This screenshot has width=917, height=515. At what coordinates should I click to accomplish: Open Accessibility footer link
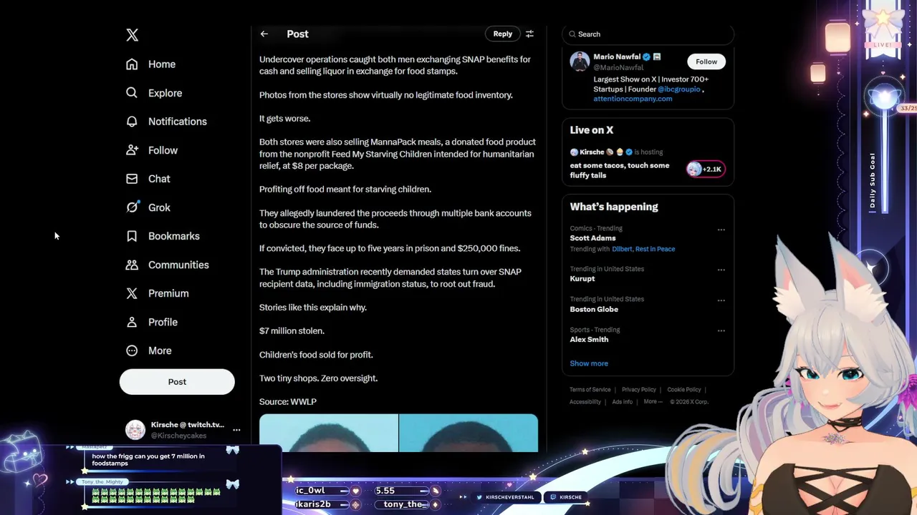click(x=585, y=402)
